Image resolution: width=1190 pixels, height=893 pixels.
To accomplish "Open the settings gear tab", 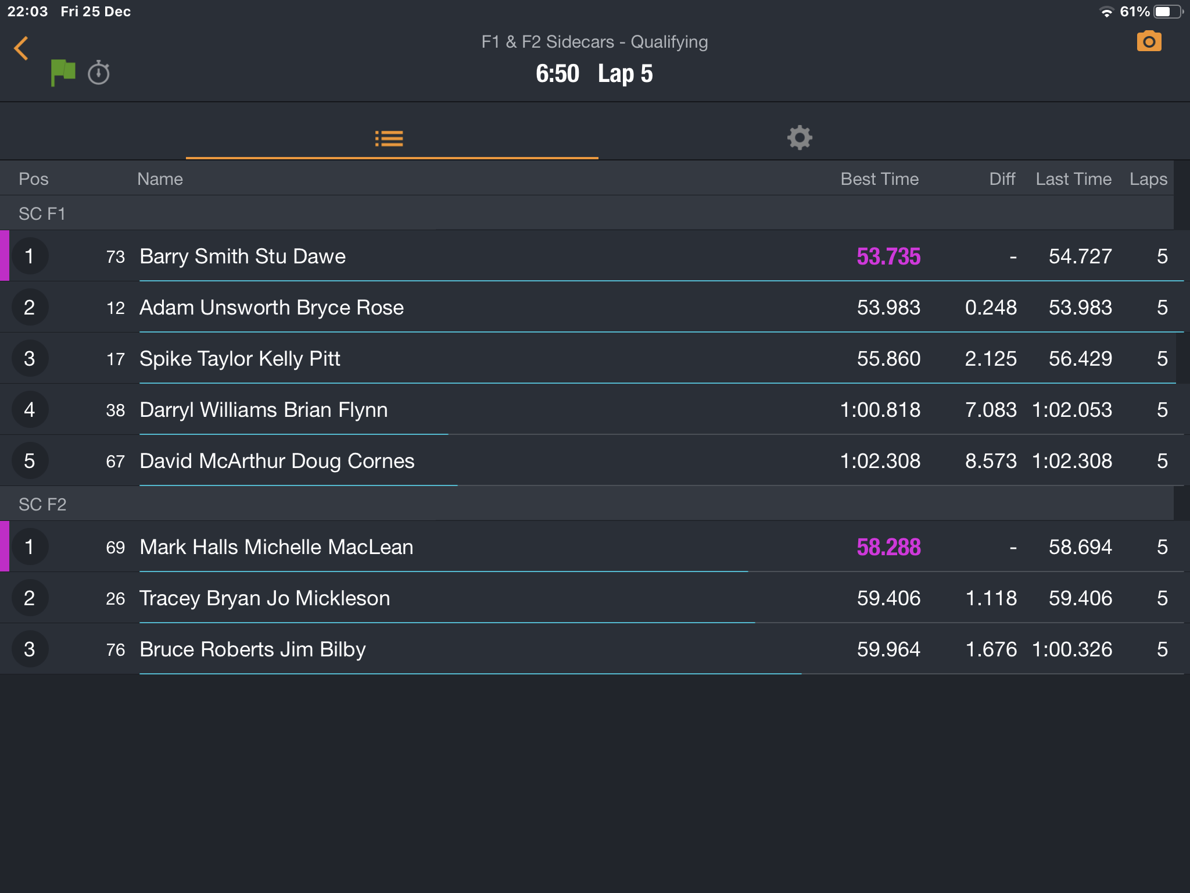I will [x=800, y=138].
